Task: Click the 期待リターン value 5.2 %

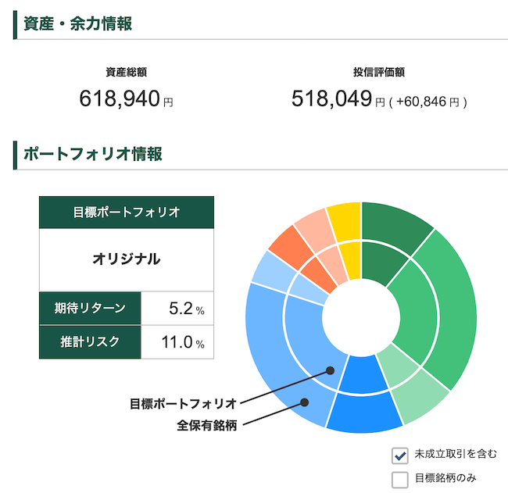Action: (186, 309)
